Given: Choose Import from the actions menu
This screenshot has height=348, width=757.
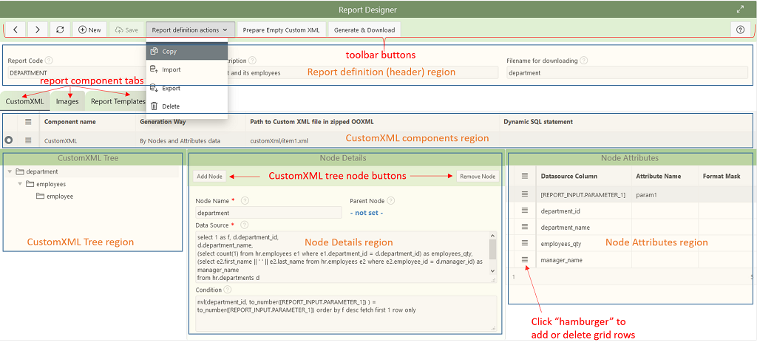Looking at the screenshot, I should tap(187, 69).
